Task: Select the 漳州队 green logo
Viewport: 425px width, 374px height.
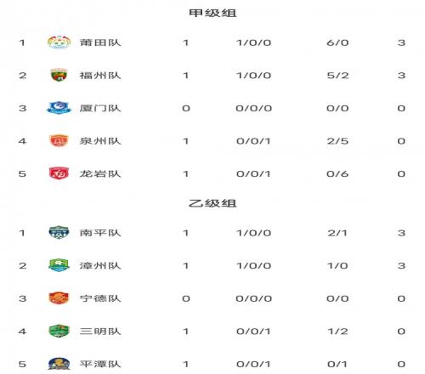Action: [59, 265]
